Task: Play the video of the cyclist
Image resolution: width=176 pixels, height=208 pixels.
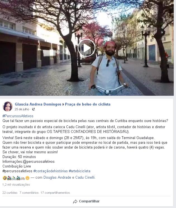Action: click(x=86, y=48)
